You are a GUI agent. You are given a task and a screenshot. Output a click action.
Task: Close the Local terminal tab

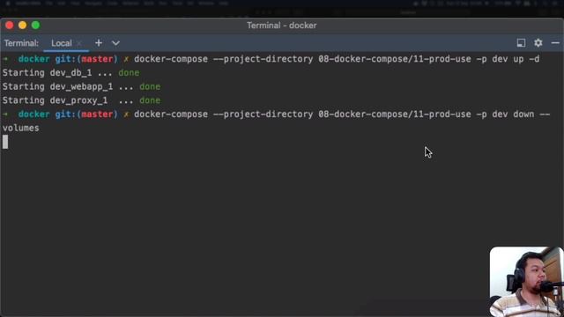(x=79, y=43)
